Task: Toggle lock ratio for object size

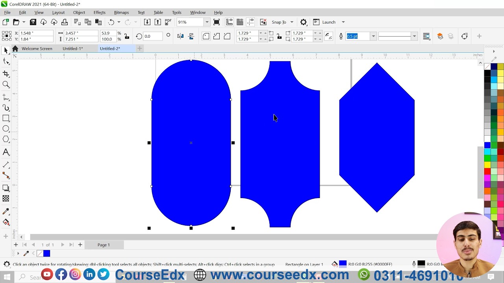Action: [127, 36]
